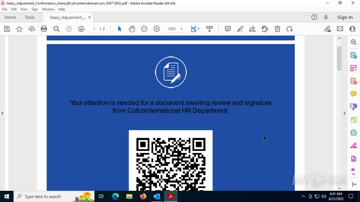This screenshot has height=202, width=360.
Task: Go to the next page with the down arrow
Action: tap(81, 29)
